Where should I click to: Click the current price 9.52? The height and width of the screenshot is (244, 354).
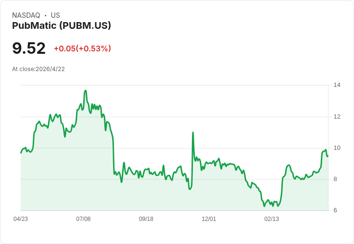[x=29, y=48]
